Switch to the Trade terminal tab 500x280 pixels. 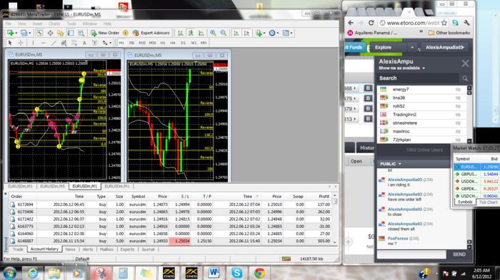point(18,249)
